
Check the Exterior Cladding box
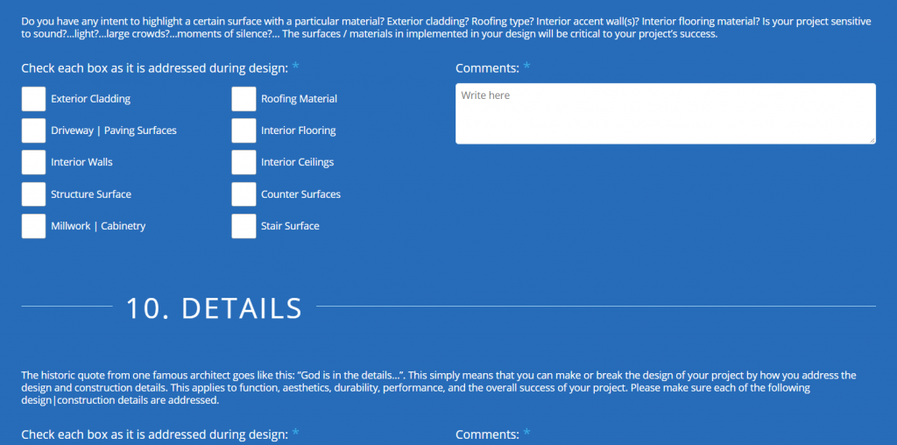click(33, 99)
